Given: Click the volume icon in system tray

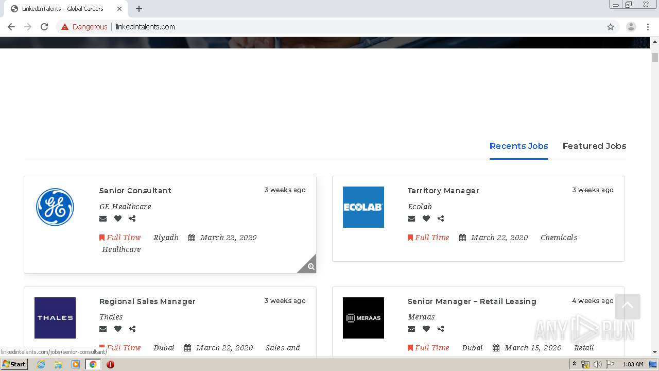Looking at the screenshot, I should pos(598,364).
